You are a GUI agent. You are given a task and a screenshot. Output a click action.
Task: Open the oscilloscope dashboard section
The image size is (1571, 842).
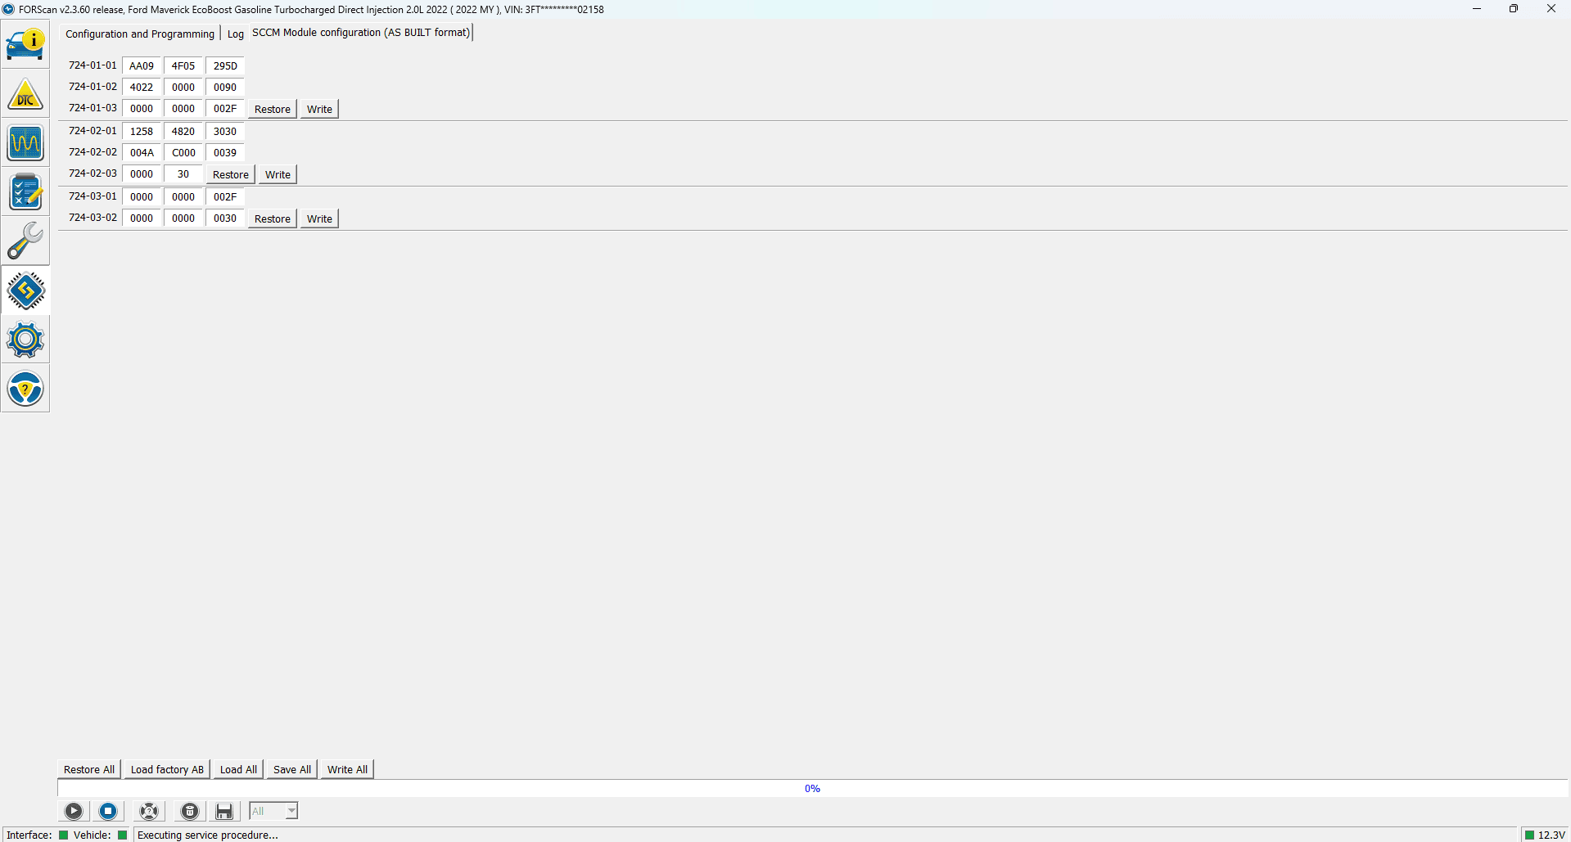click(x=25, y=143)
